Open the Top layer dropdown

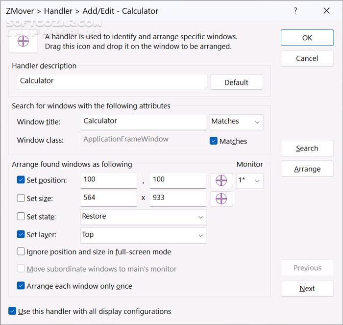pos(144,235)
